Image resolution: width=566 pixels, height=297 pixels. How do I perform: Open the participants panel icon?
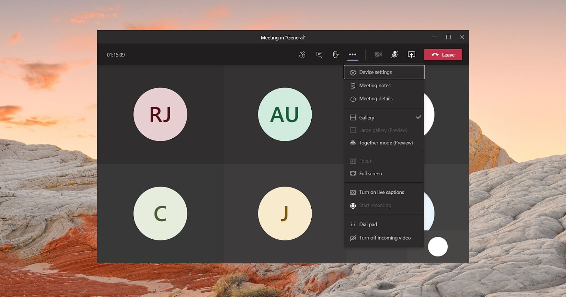tap(302, 54)
